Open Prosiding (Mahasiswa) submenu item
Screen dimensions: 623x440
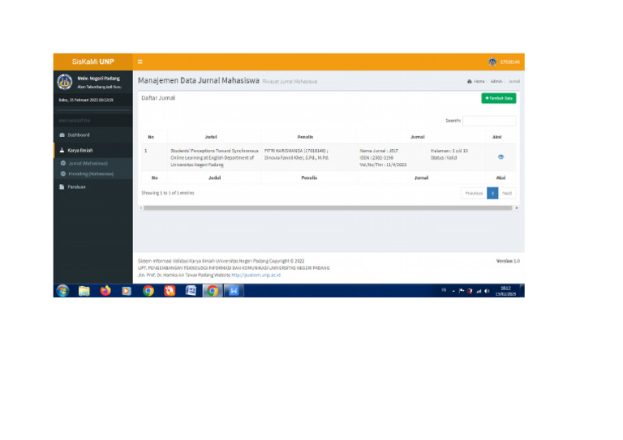91,173
